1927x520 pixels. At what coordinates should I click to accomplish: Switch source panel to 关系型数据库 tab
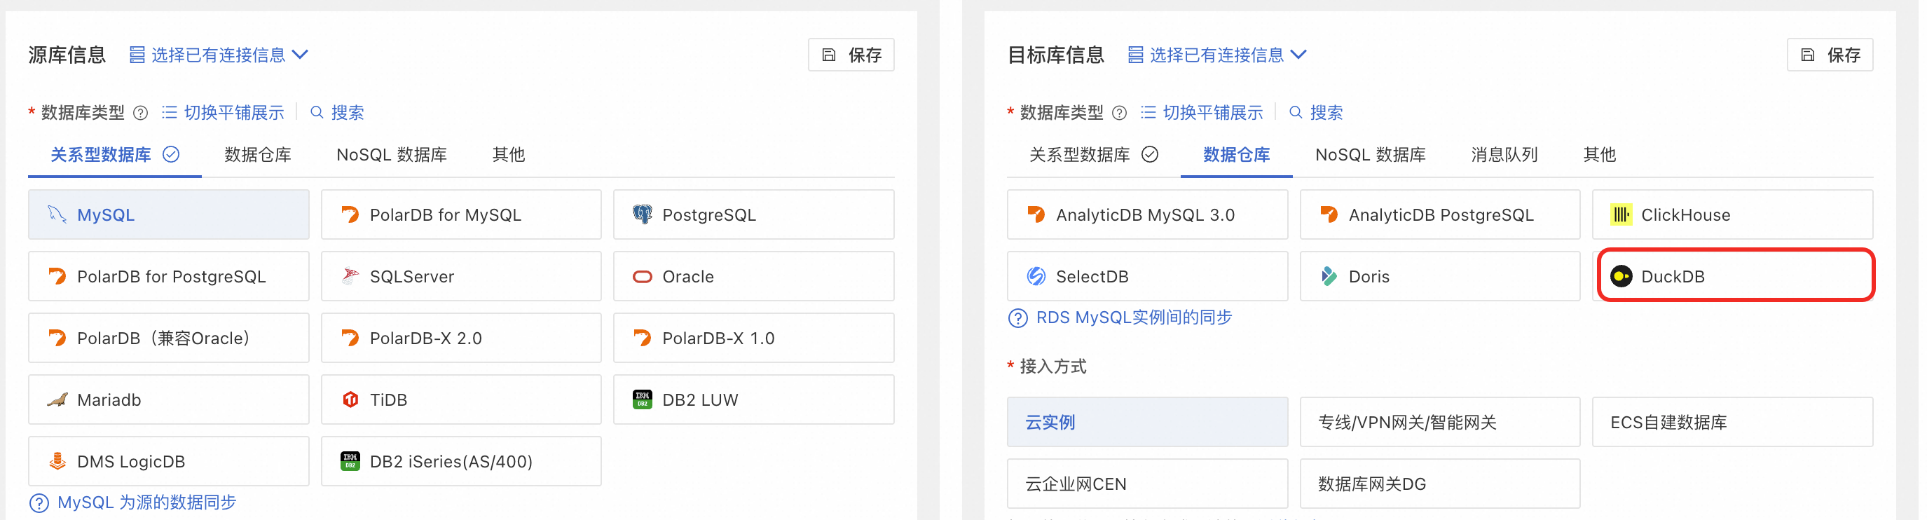tap(114, 155)
